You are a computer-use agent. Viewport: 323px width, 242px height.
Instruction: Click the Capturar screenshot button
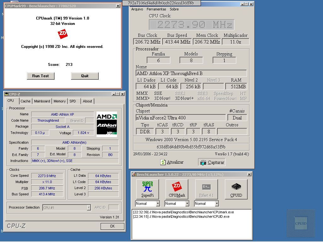point(212,162)
